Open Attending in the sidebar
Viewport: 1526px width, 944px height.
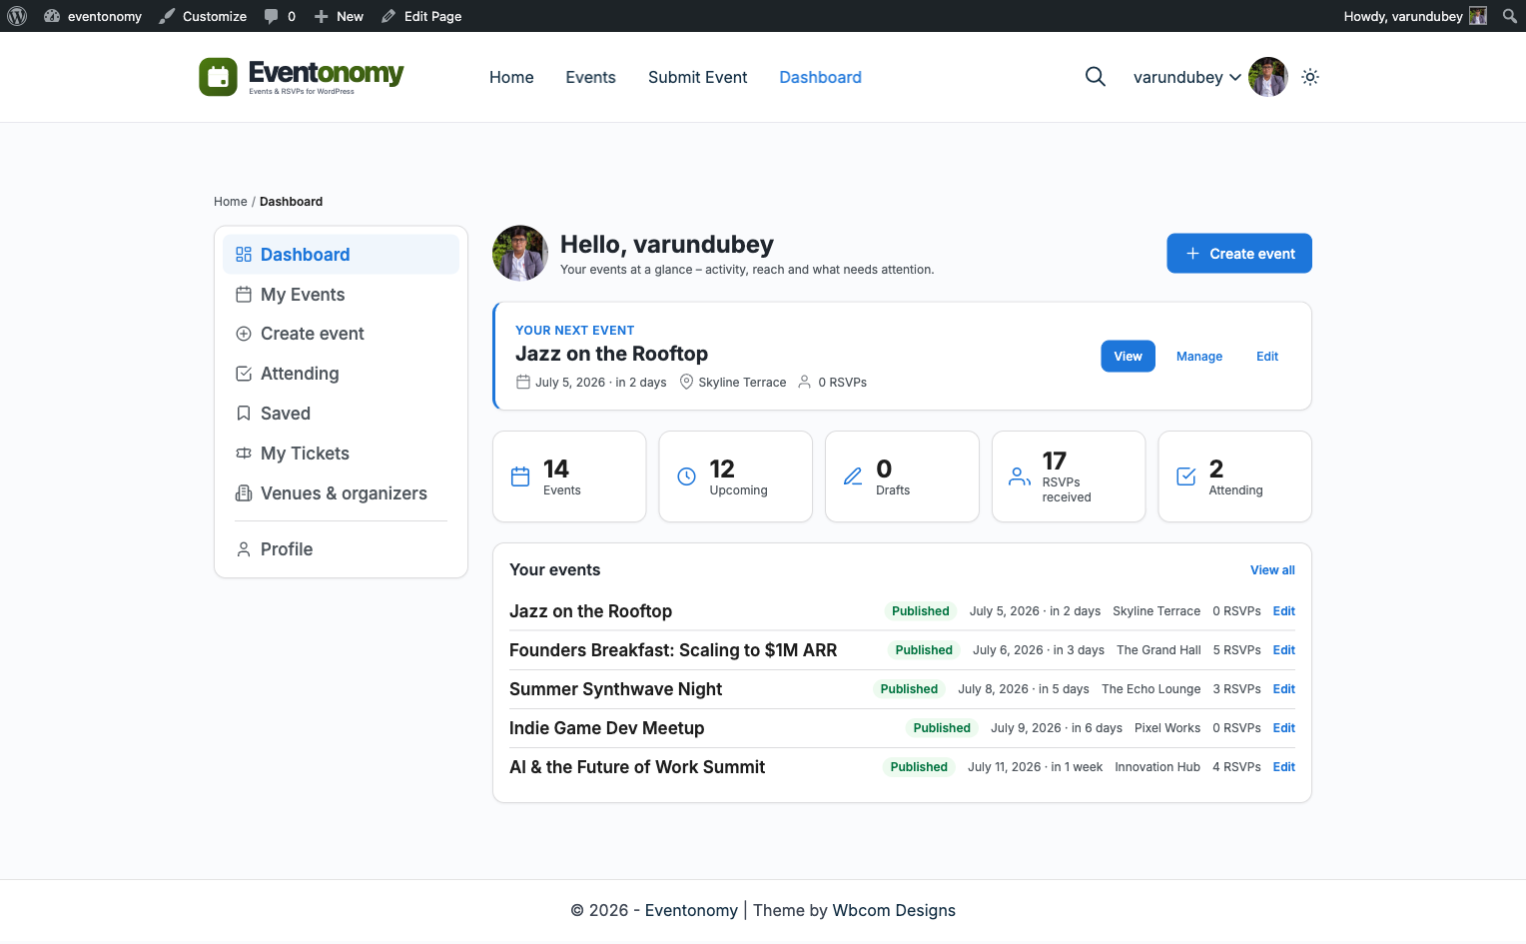(341, 374)
